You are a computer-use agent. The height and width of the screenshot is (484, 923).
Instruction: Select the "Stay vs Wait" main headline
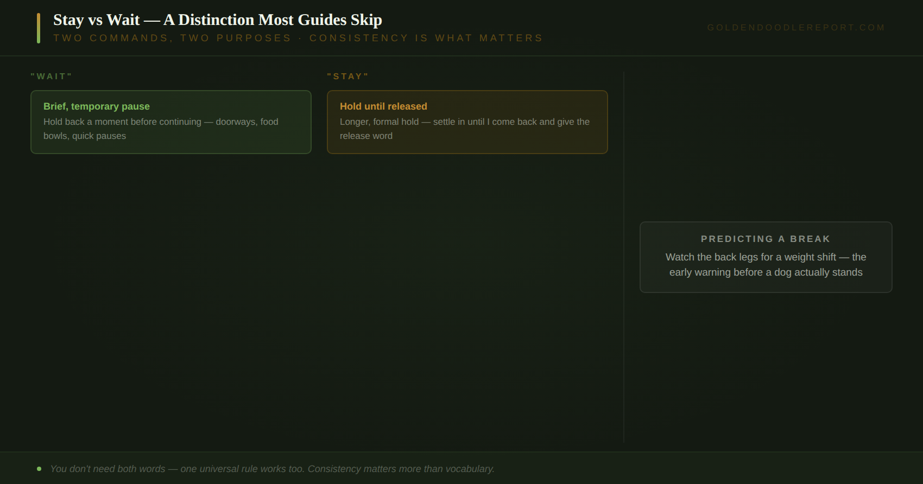pos(218,20)
